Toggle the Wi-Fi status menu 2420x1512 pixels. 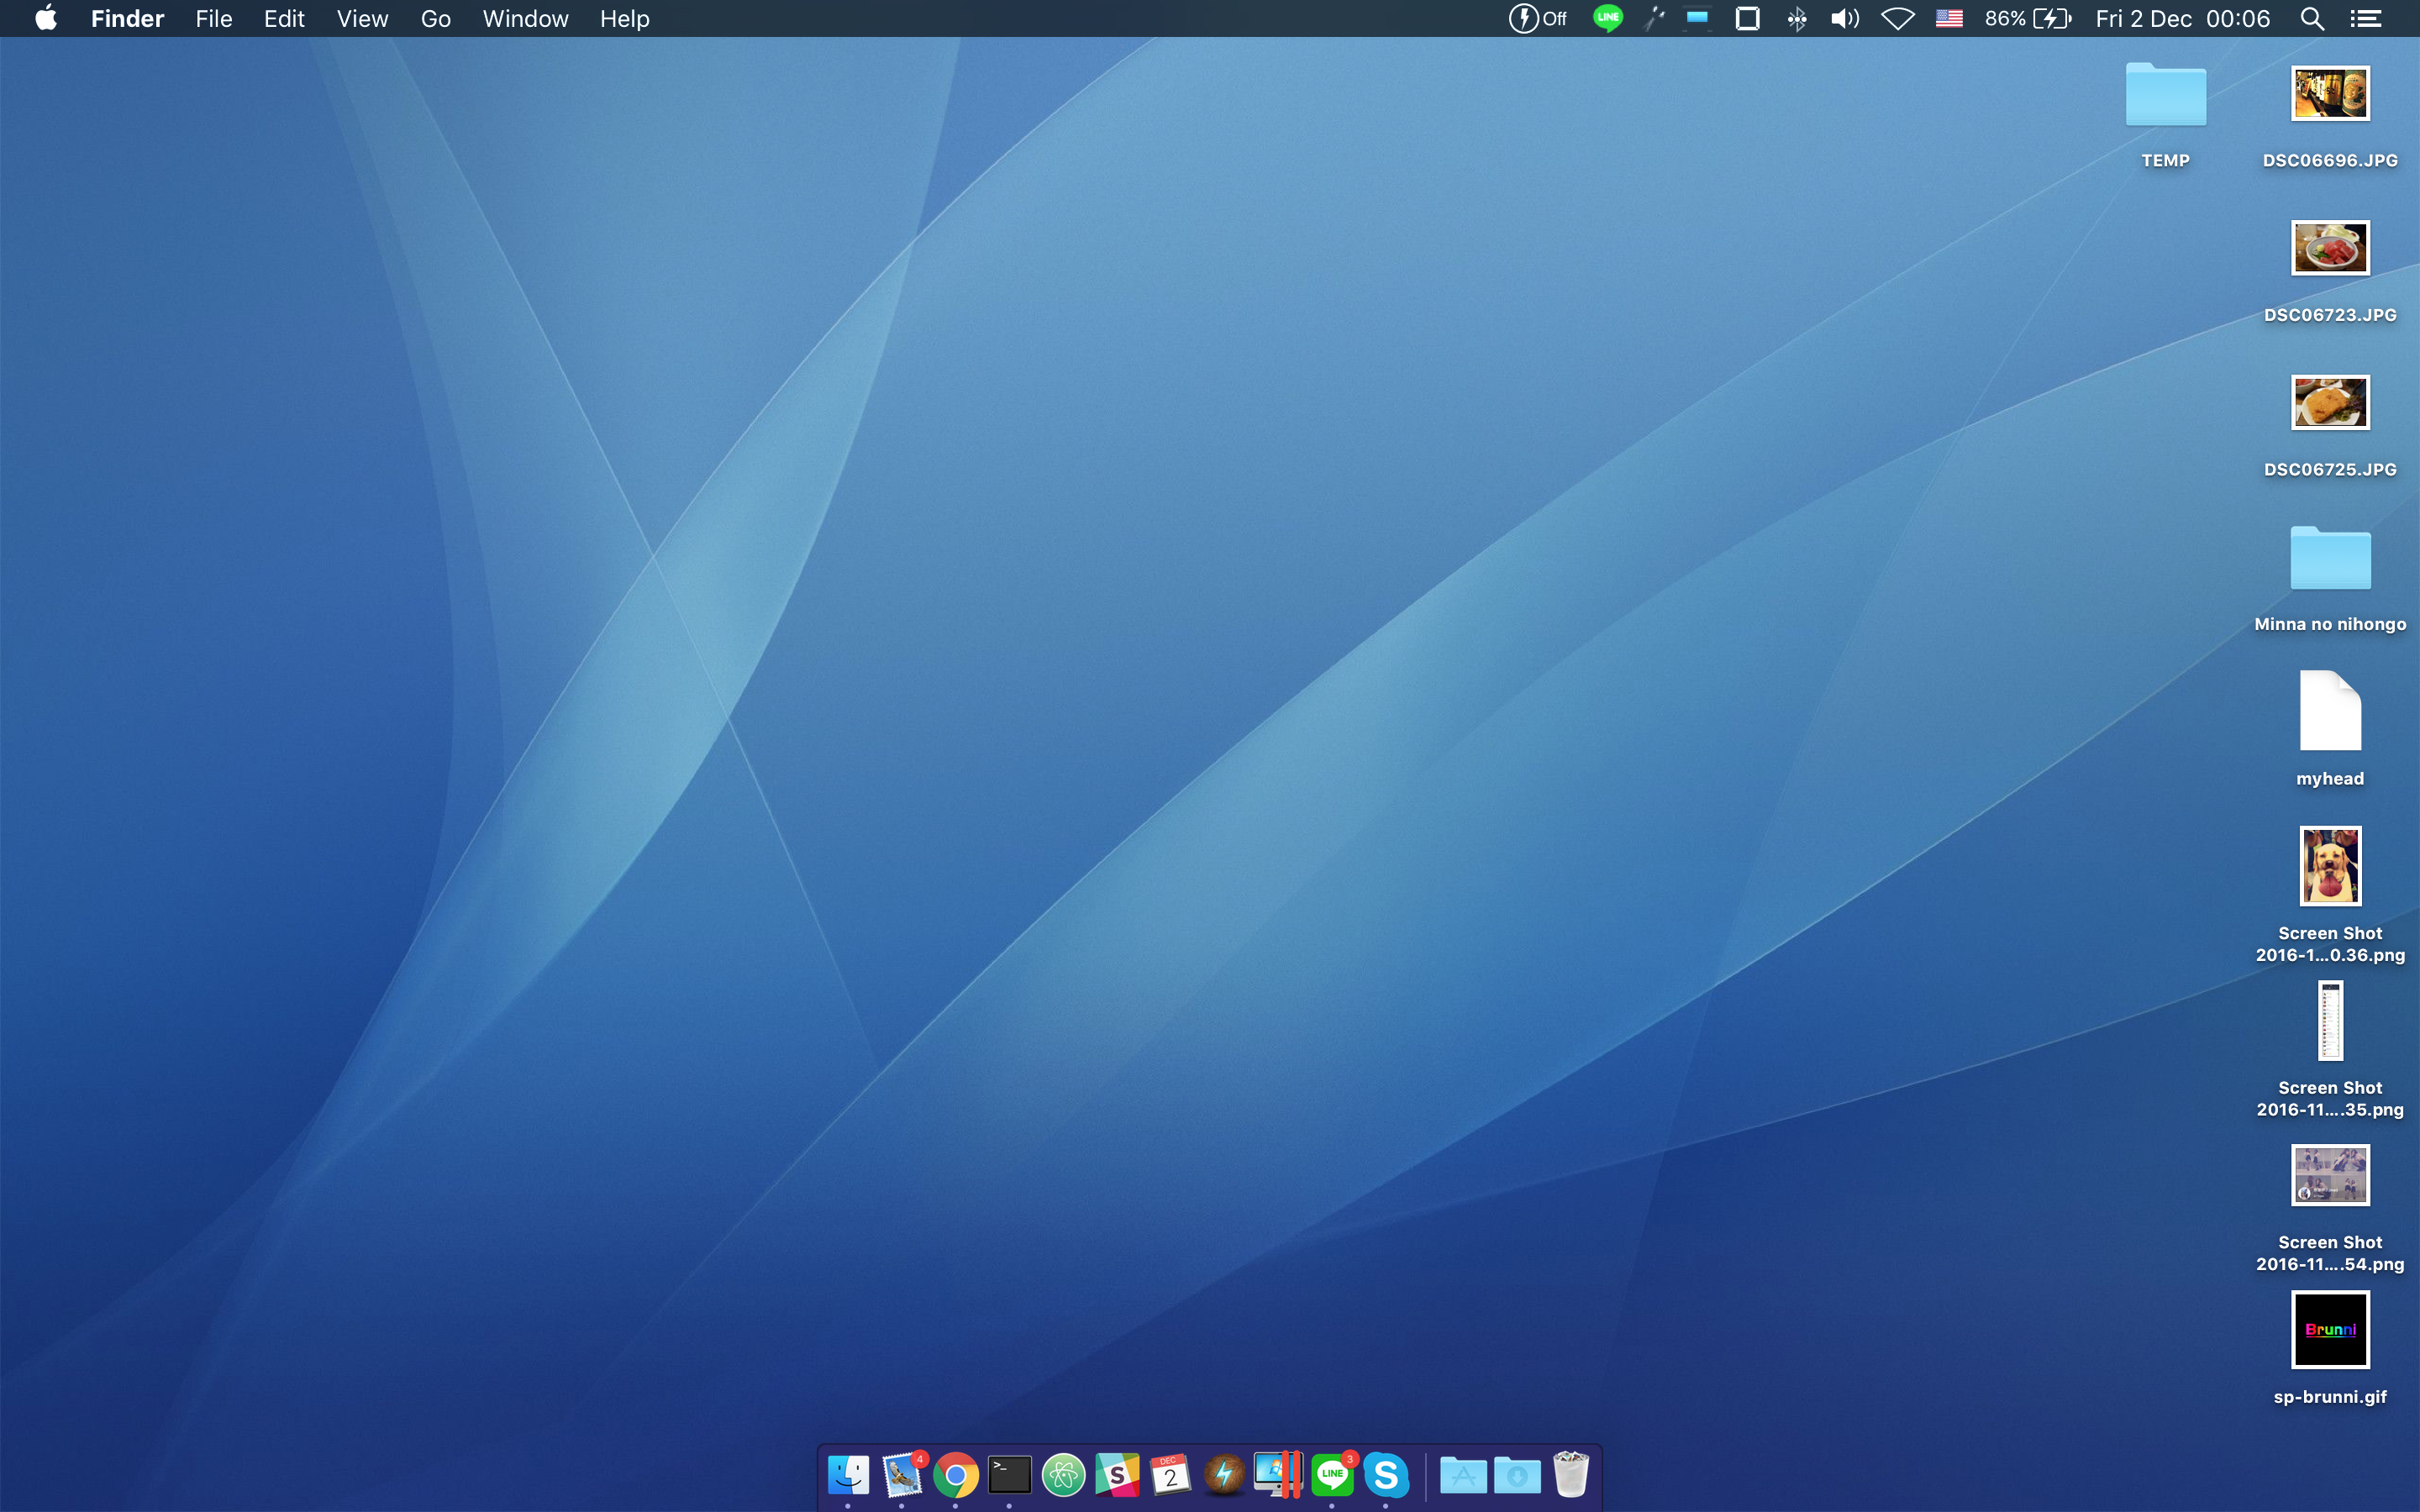(x=1897, y=19)
